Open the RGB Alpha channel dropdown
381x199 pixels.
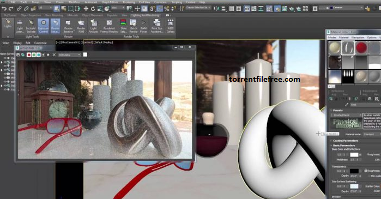(x=69, y=55)
